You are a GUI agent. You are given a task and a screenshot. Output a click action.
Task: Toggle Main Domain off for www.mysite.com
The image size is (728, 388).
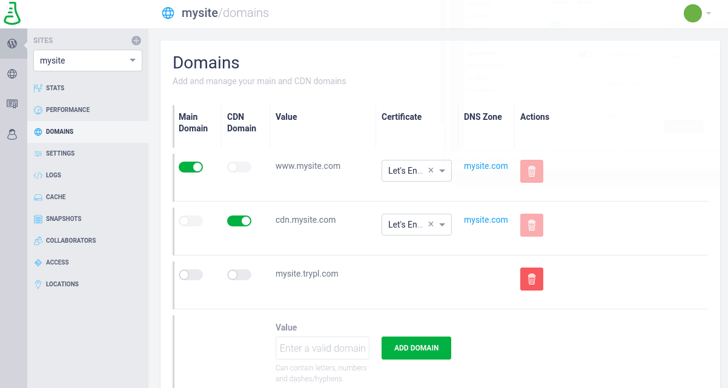click(x=191, y=167)
